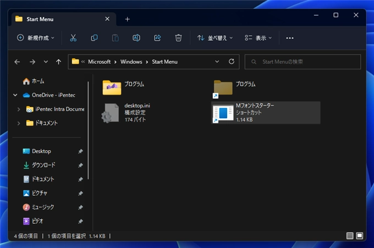Viewport: 374px width, 248px height.
Task: Select the Mフォントスターター shortcut
Action: pos(266,113)
